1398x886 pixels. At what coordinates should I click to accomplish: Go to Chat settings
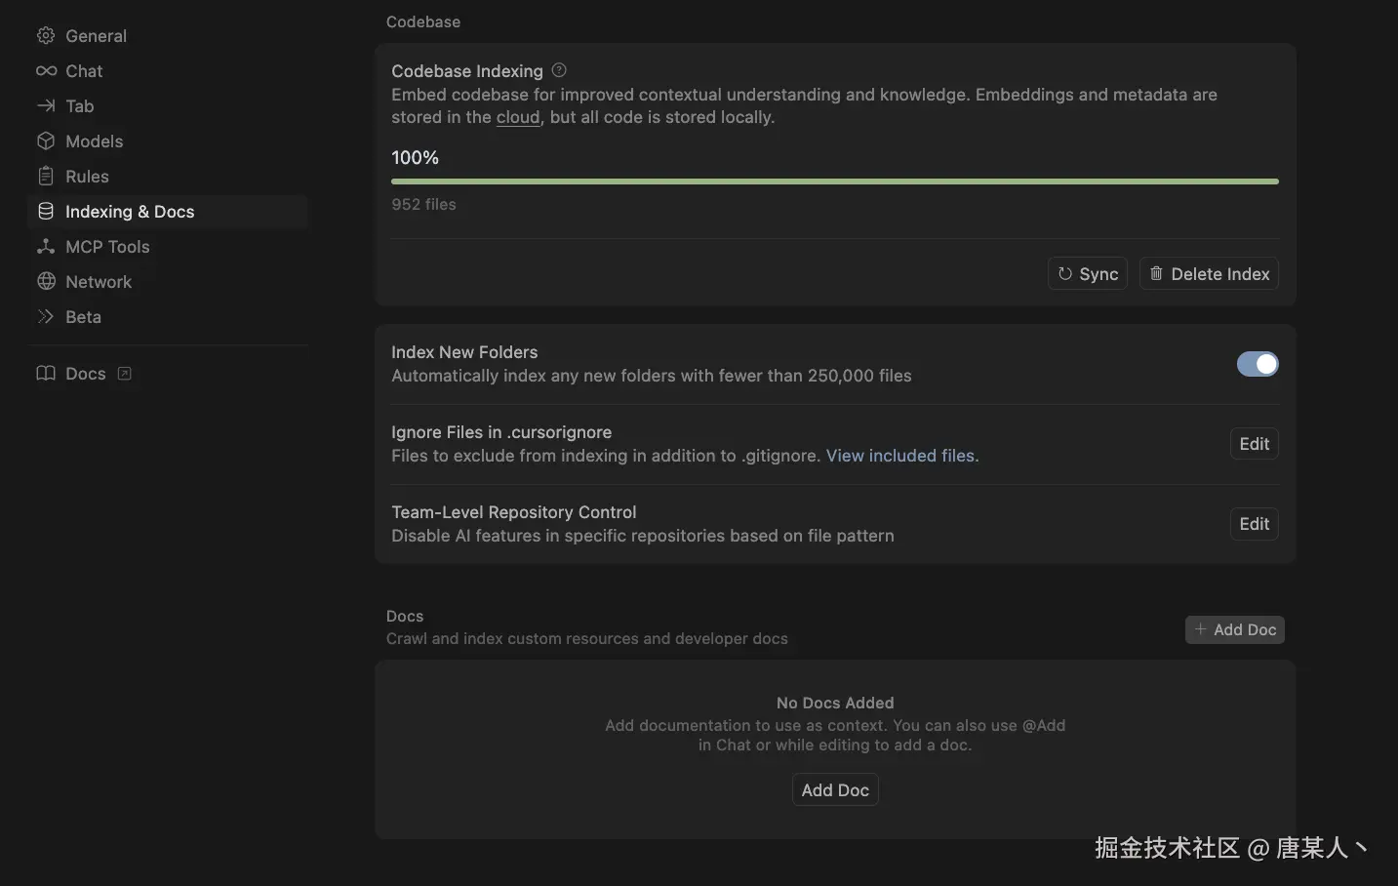(x=168, y=71)
